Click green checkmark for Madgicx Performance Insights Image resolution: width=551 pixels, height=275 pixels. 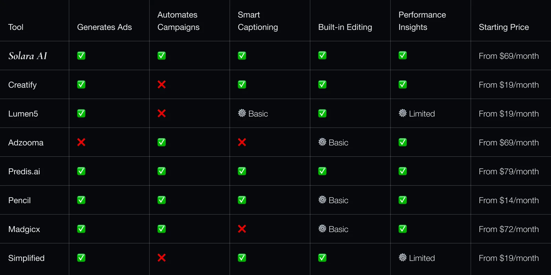[x=403, y=229]
